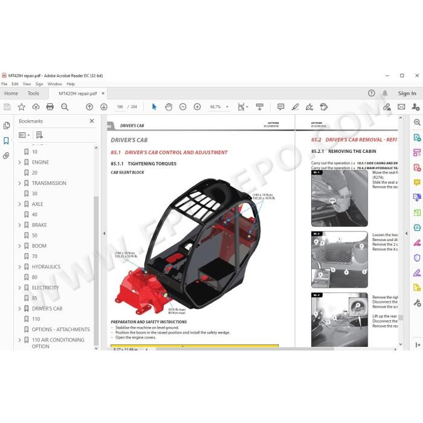Open the View menu
Image resolution: width=423 pixels, height=423 pixels.
click(x=27, y=84)
